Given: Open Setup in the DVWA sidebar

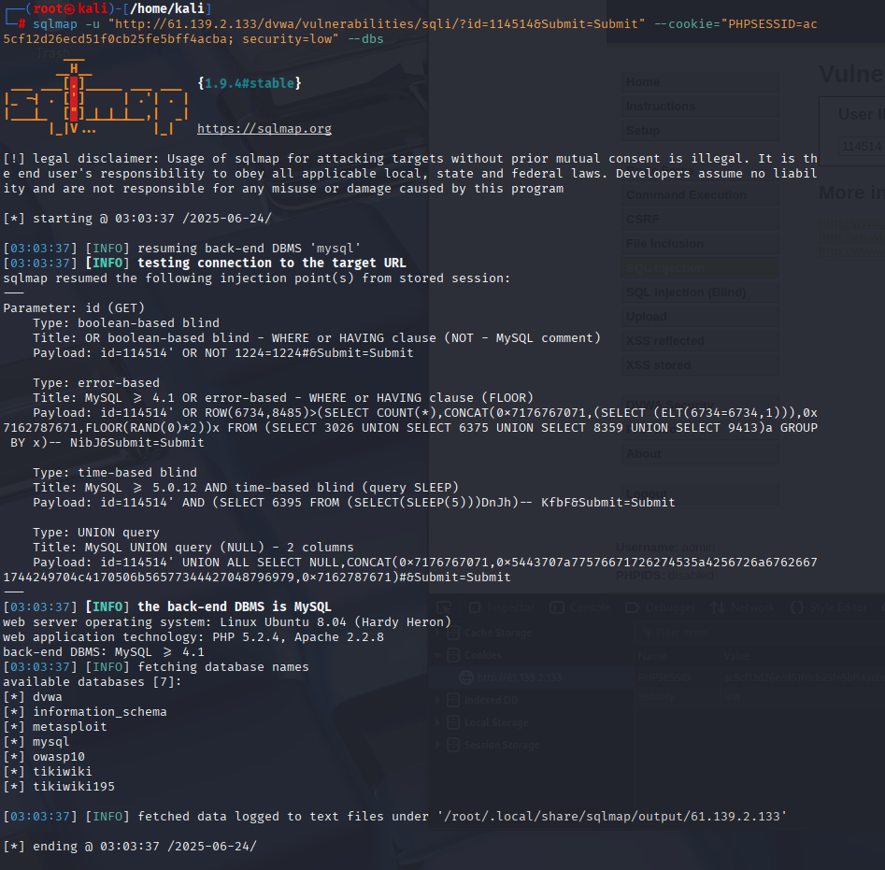Looking at the screenshot, I should click(x=700, y=130).
